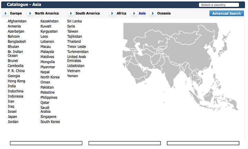The image size is (248, 149).
Task: Choose P. R. China link
Action: [16, 71]
